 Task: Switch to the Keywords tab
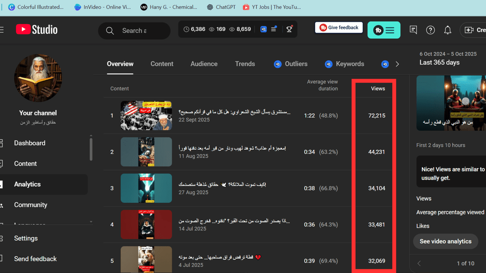pos(345,64)
